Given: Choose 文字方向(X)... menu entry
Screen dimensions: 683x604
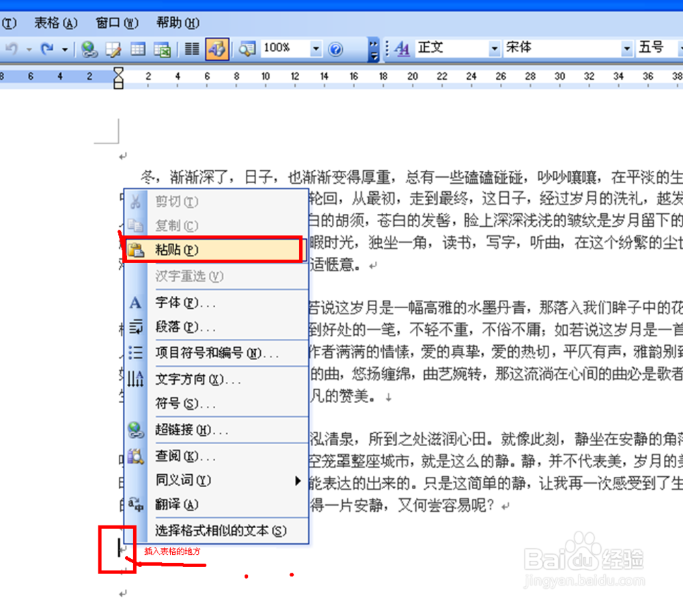Looking at the screenshot, I should 216,379.
